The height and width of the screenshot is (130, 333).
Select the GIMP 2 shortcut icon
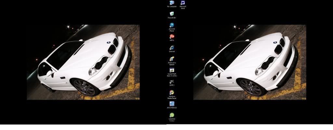172,82
